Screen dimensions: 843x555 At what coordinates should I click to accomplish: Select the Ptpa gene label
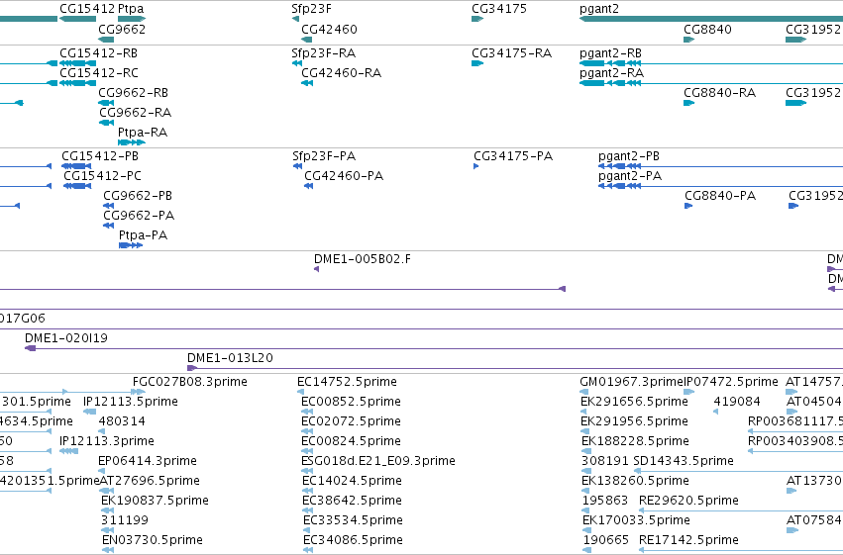coord(131,9)
